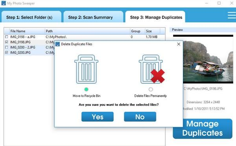This screenshot has width=236, height=146.
Task: Click the Delete Files Permanently label
Action: pyautogui.click(x=151, y=96)
